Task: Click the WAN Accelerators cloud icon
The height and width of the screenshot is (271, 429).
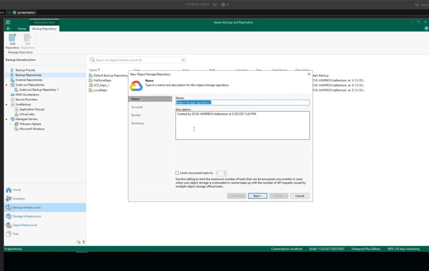Action: tap(12, 95)
